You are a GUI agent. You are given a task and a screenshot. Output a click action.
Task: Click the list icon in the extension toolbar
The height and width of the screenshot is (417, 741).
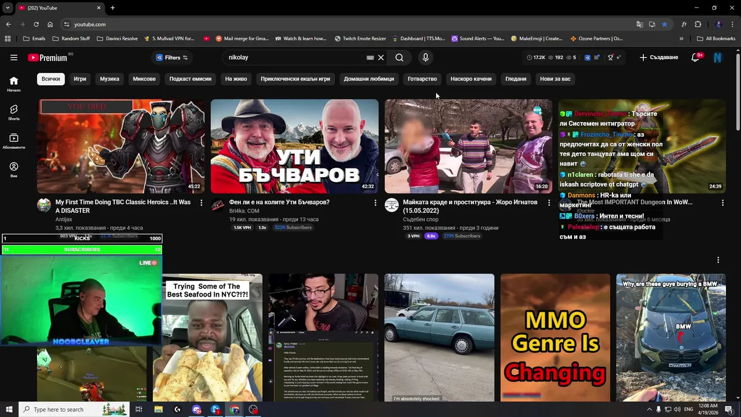pyautogui.click(x=596, y=57)
